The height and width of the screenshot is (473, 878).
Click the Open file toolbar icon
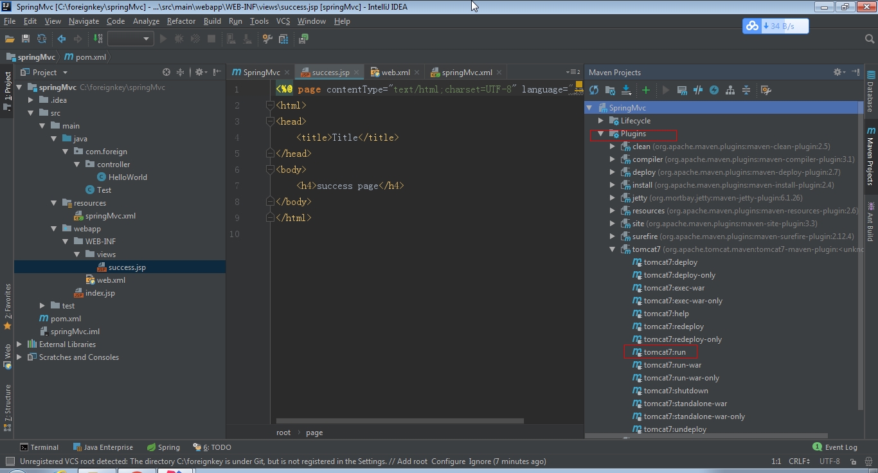click(x=10, y=39)
